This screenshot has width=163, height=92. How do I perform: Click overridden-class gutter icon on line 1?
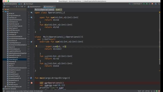click(x=31, y=13)
